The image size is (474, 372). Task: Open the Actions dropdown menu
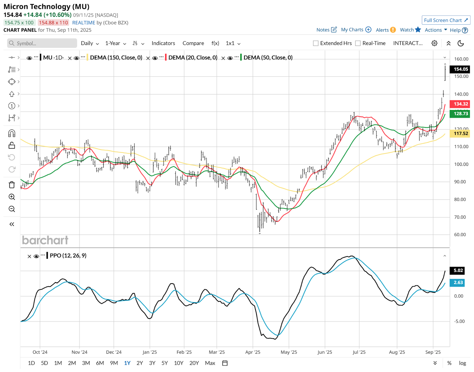pos(436,30)
